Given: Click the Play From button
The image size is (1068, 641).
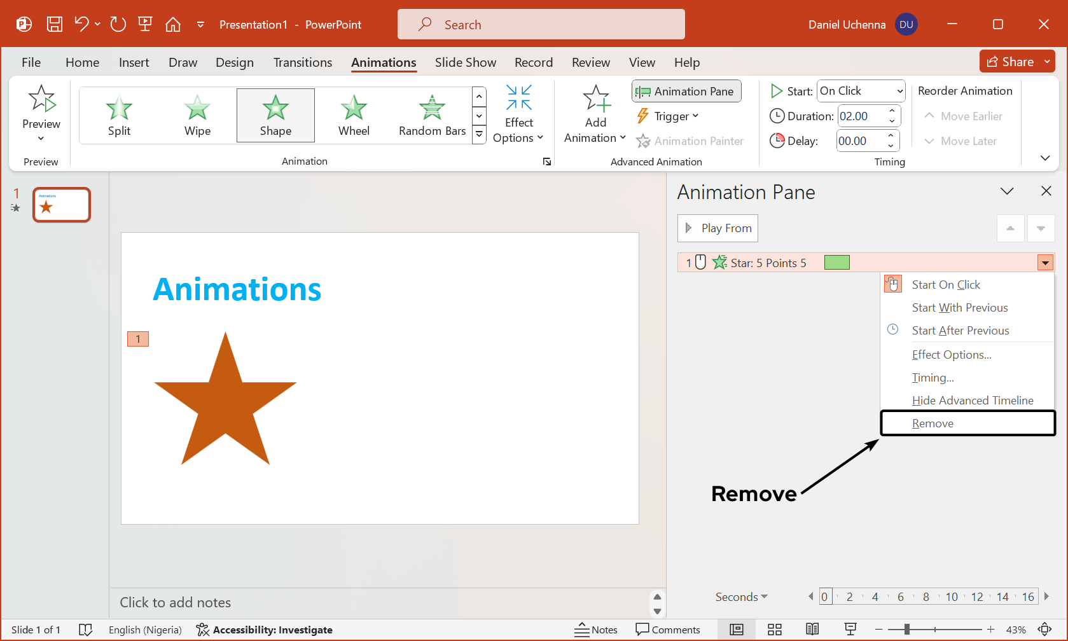Looking at the screenshot, I should (x=718, y=228).
